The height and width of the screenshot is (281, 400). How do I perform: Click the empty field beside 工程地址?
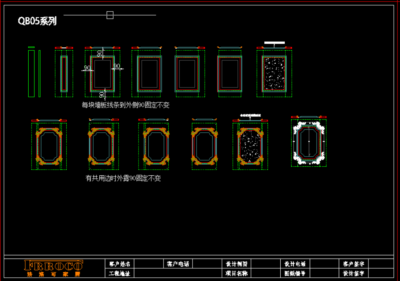(178, 273)
